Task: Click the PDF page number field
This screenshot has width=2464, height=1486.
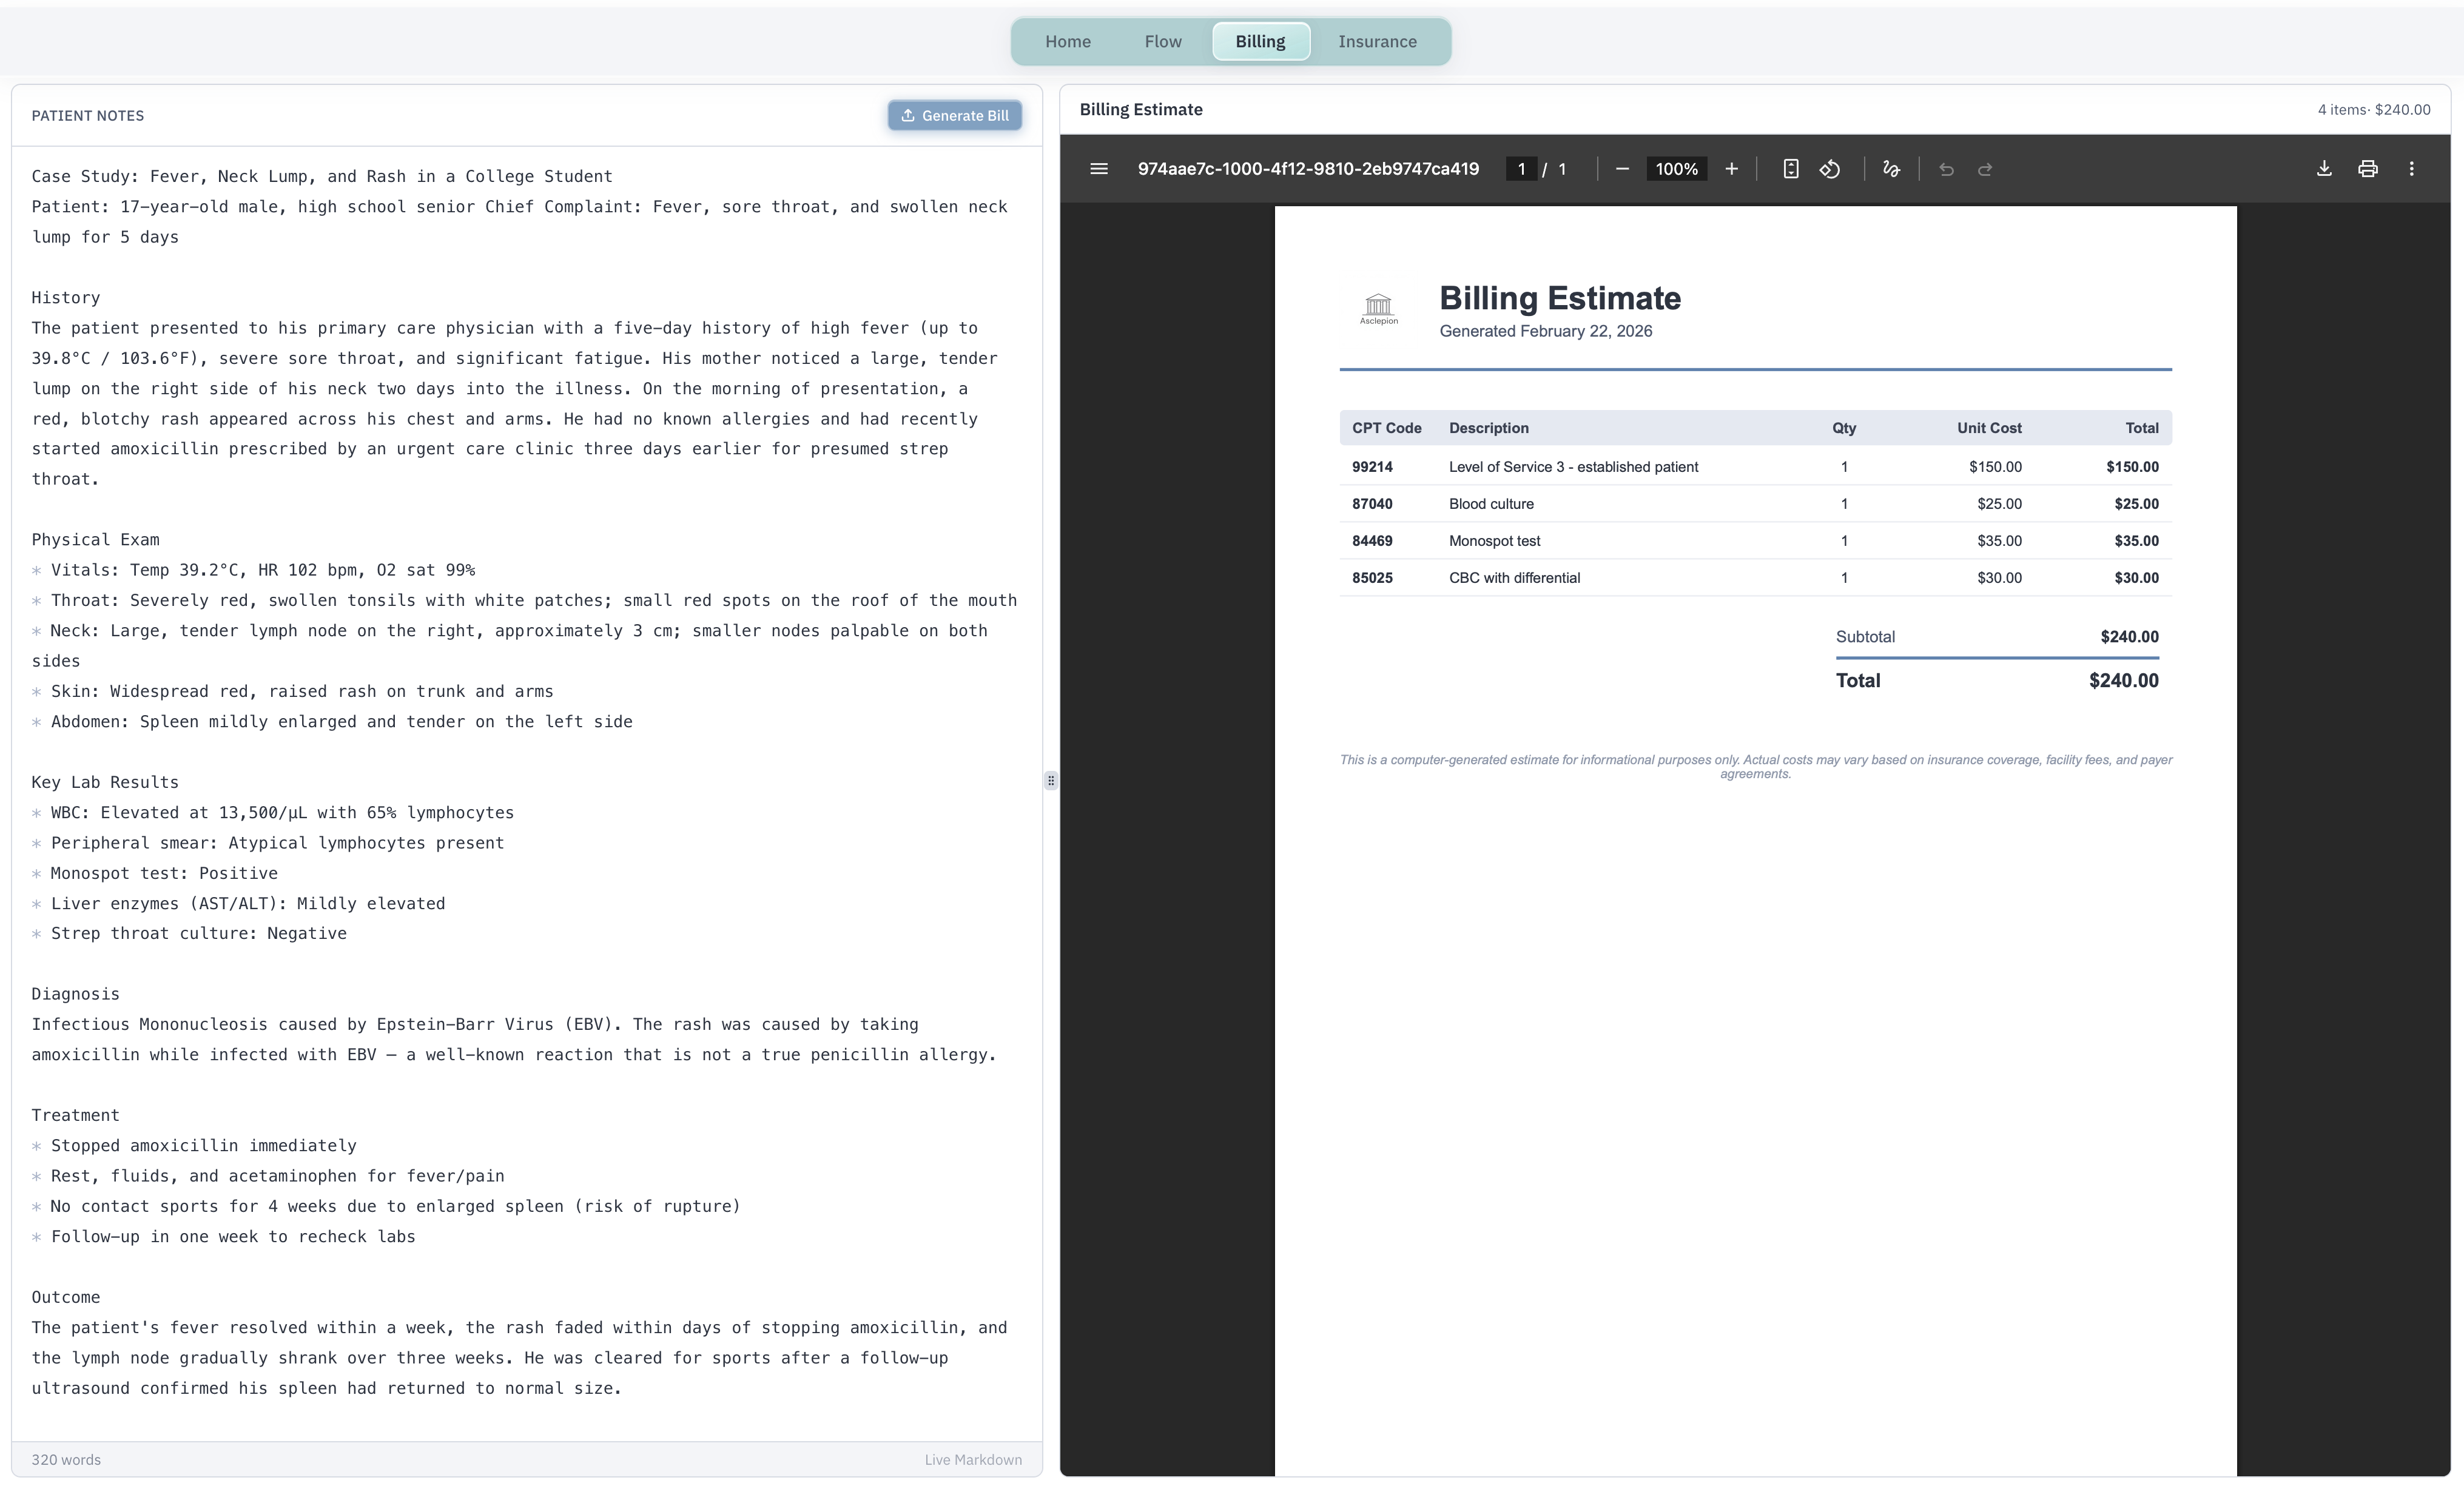Action: (x=1520, y=169)
